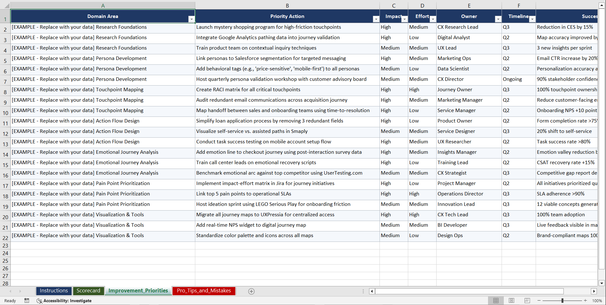Add a new worksheet with the plus icon
This screenshot has width=606, height=305.
point(251,291)
